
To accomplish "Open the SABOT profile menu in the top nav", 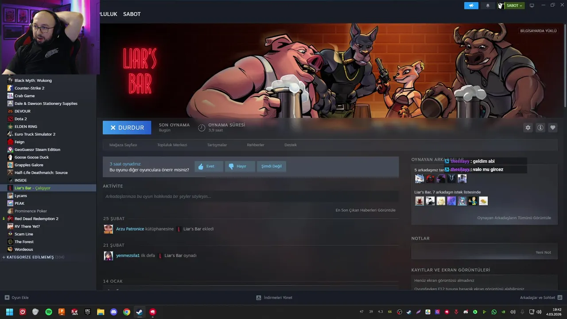I will [x=132, y=14].
